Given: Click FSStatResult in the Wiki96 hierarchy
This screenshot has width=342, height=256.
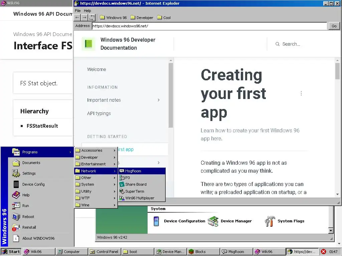Looking at the screenshot, I should (42, 126).
